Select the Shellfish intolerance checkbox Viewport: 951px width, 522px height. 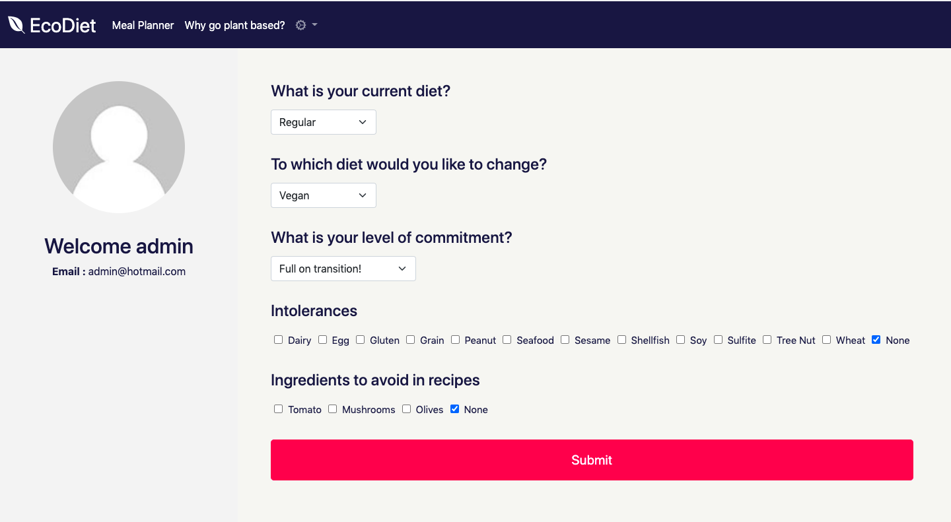point(621,340)
